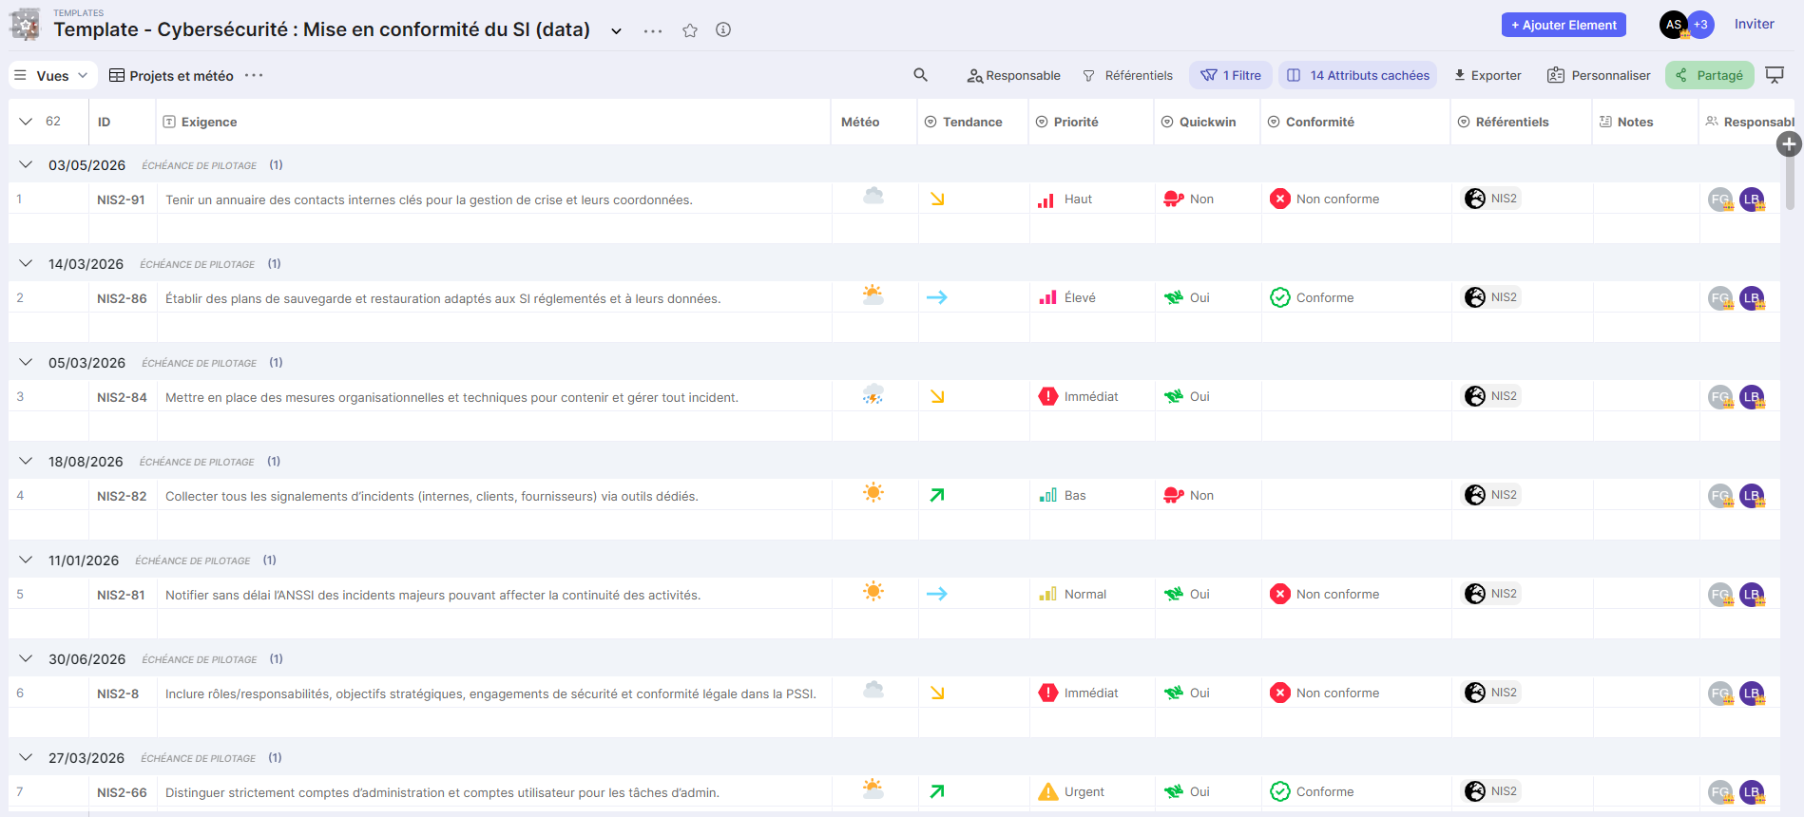Open the Référentiels filter menu
Viewport: 1804px width, 817px height.
1128,76
